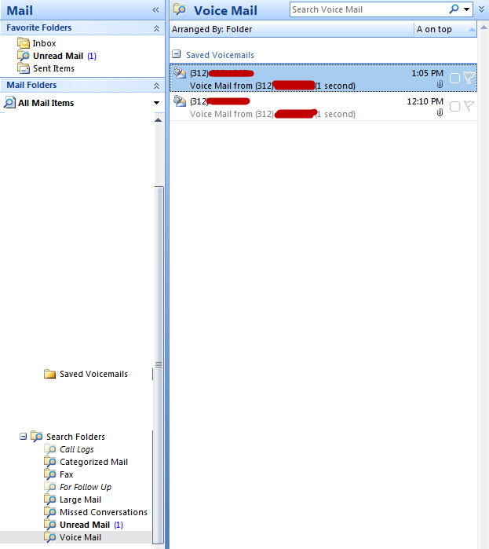Screen dimensions: 489x549
Task: Toggle category checkbox on 1:05 PM voicemail
Action: coord(454,78)
